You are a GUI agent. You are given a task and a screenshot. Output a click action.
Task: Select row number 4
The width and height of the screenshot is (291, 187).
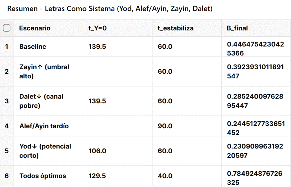pos(7,126)
